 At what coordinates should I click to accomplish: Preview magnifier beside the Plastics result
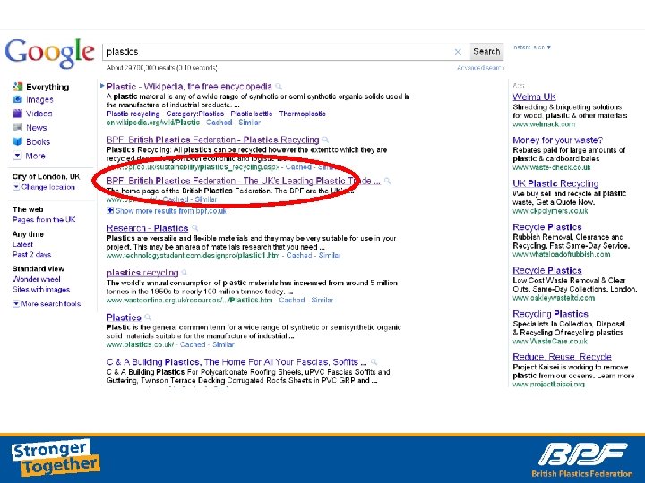148,317
